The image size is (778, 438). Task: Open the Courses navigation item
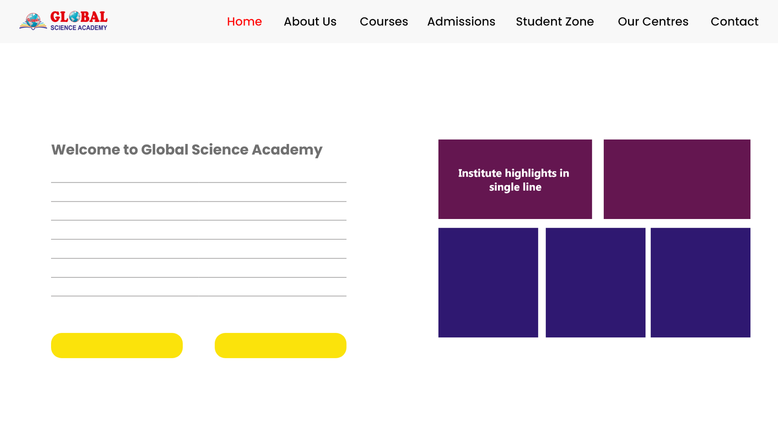(x=384, y=21)
